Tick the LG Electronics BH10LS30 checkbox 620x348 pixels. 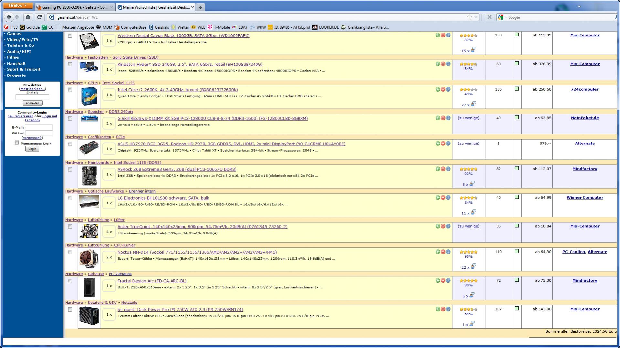pos(70,198)
